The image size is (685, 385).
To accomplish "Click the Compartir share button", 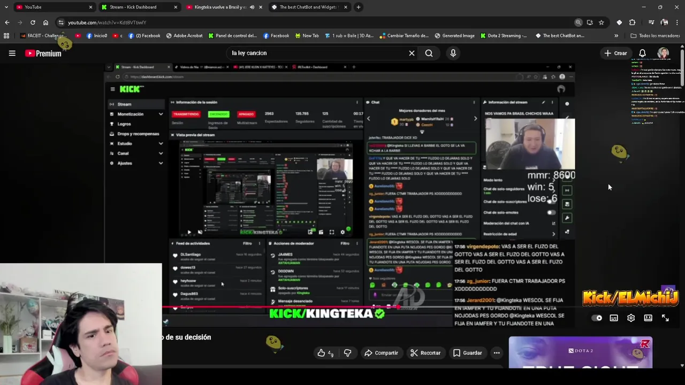I will [x=381, y=353].
